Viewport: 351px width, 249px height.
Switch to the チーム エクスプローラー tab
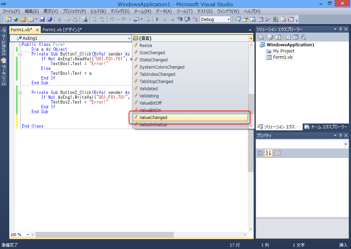[326, 127]
